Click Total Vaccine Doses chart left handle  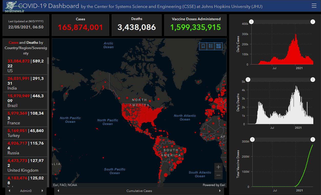point(252,139)
